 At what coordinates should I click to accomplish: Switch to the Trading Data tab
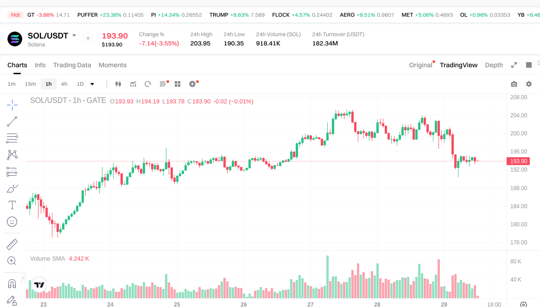pos(72,65)
